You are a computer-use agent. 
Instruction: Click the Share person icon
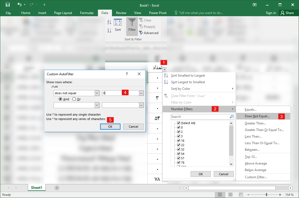pos(282,13)
